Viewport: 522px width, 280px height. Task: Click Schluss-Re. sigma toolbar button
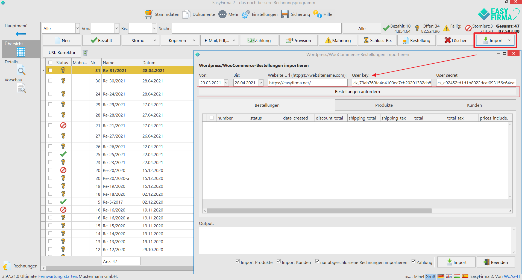(377, 40)
